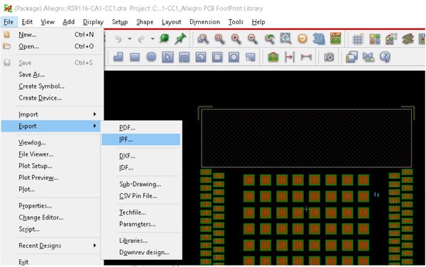This screenshot has height=267, width=426.
Task: Select IDF... in the Export submenu
Action: (141, 168)
